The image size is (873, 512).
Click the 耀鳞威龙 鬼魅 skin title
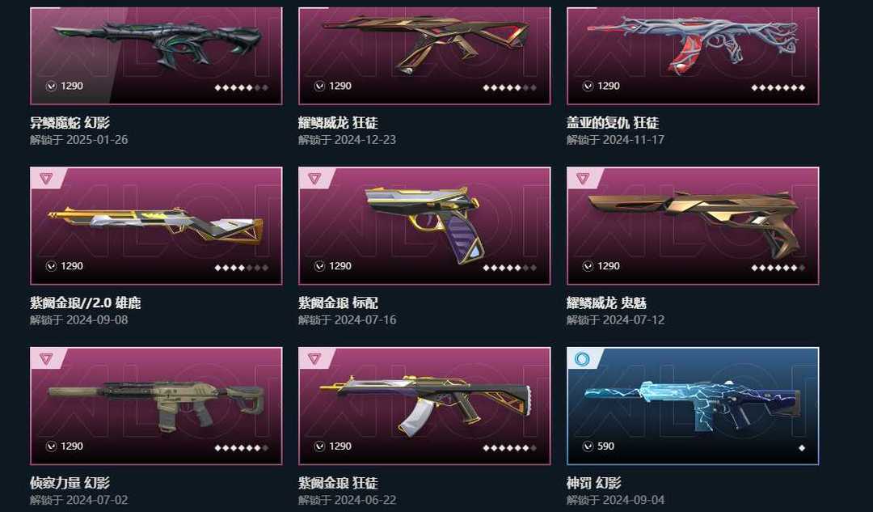point(606,303)
